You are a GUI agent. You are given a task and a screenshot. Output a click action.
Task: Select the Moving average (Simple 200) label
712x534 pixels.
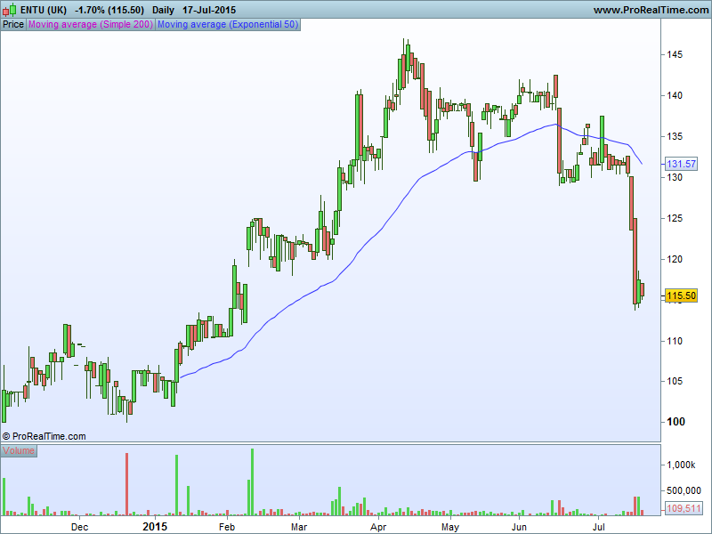point(91,24)
